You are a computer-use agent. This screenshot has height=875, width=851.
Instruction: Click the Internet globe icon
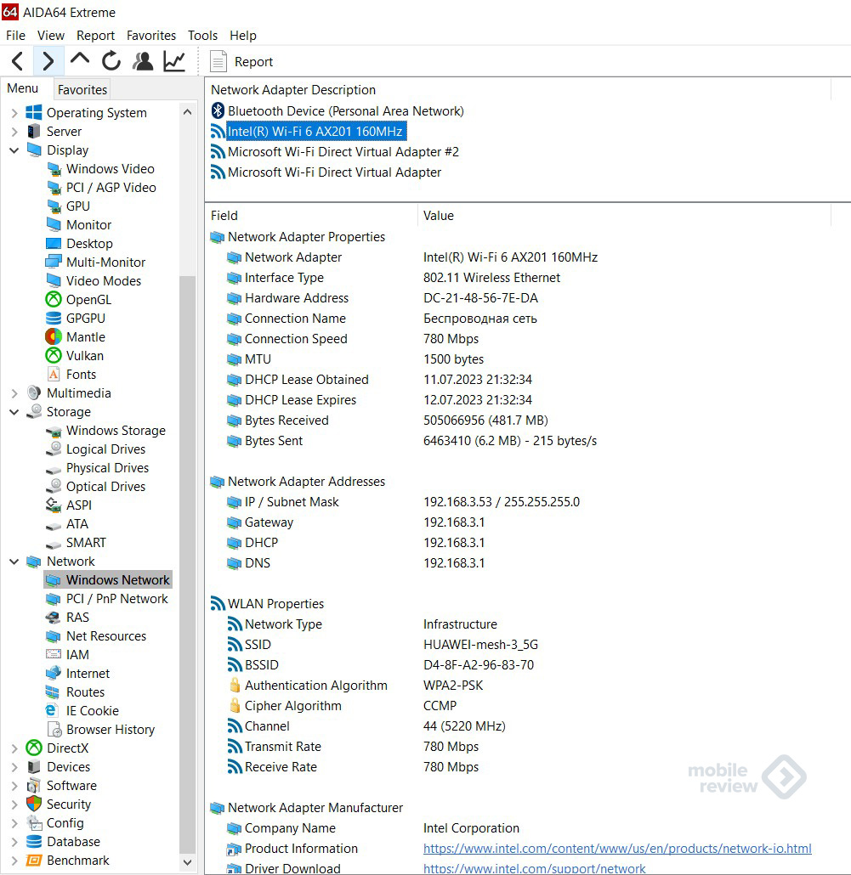pyautogui.click(x=54, y=673)
